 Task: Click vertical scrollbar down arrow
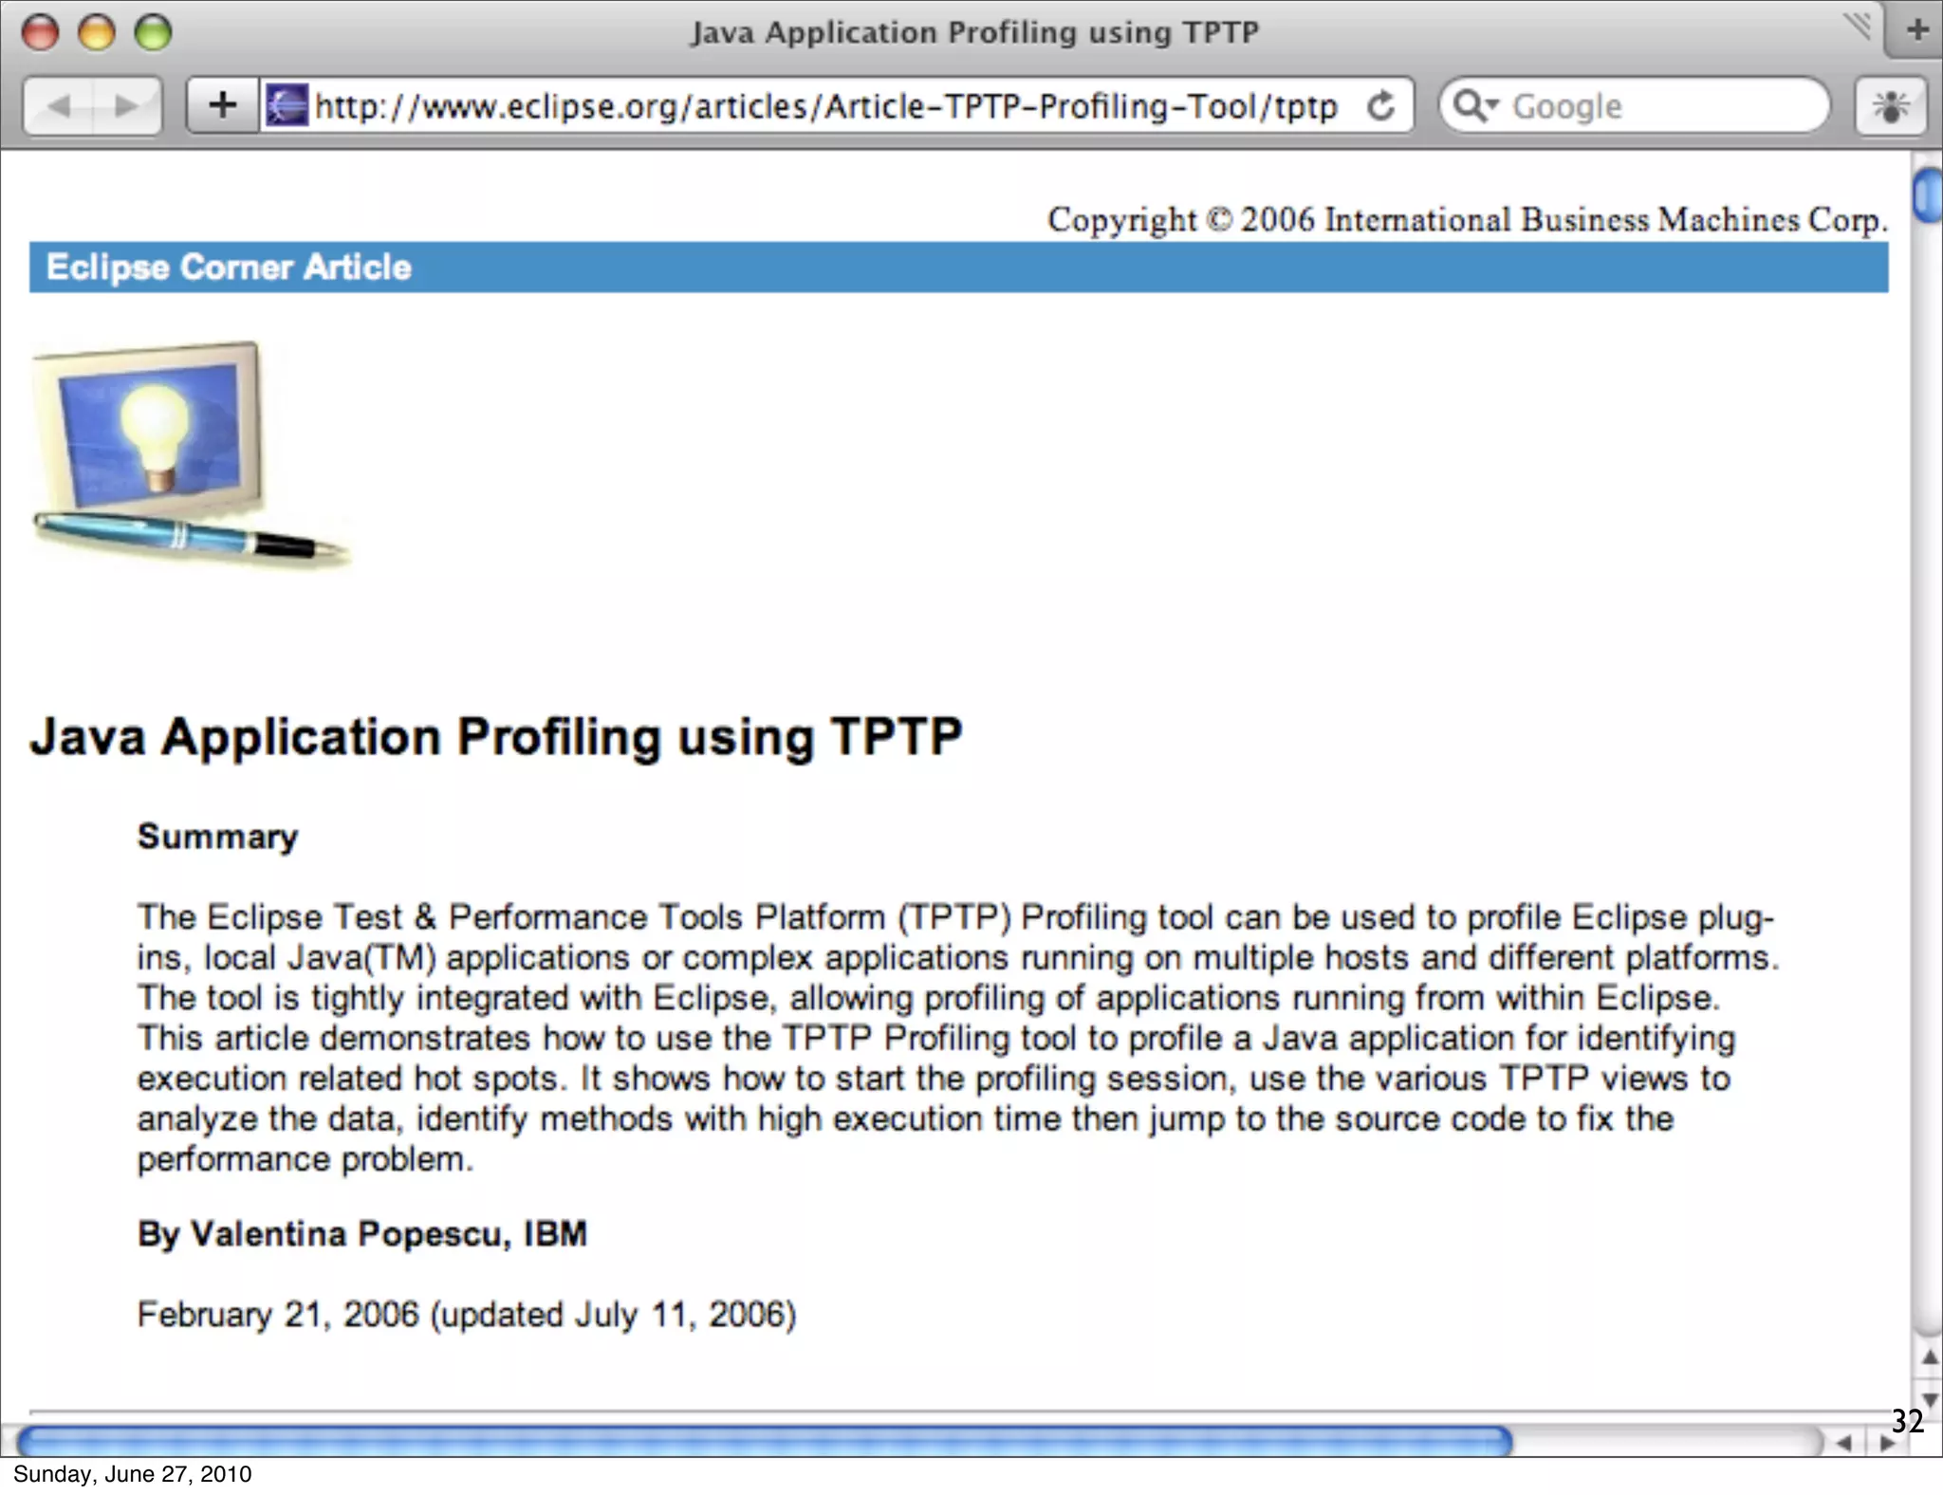pyautogui.click(x=1929, y=1401)
